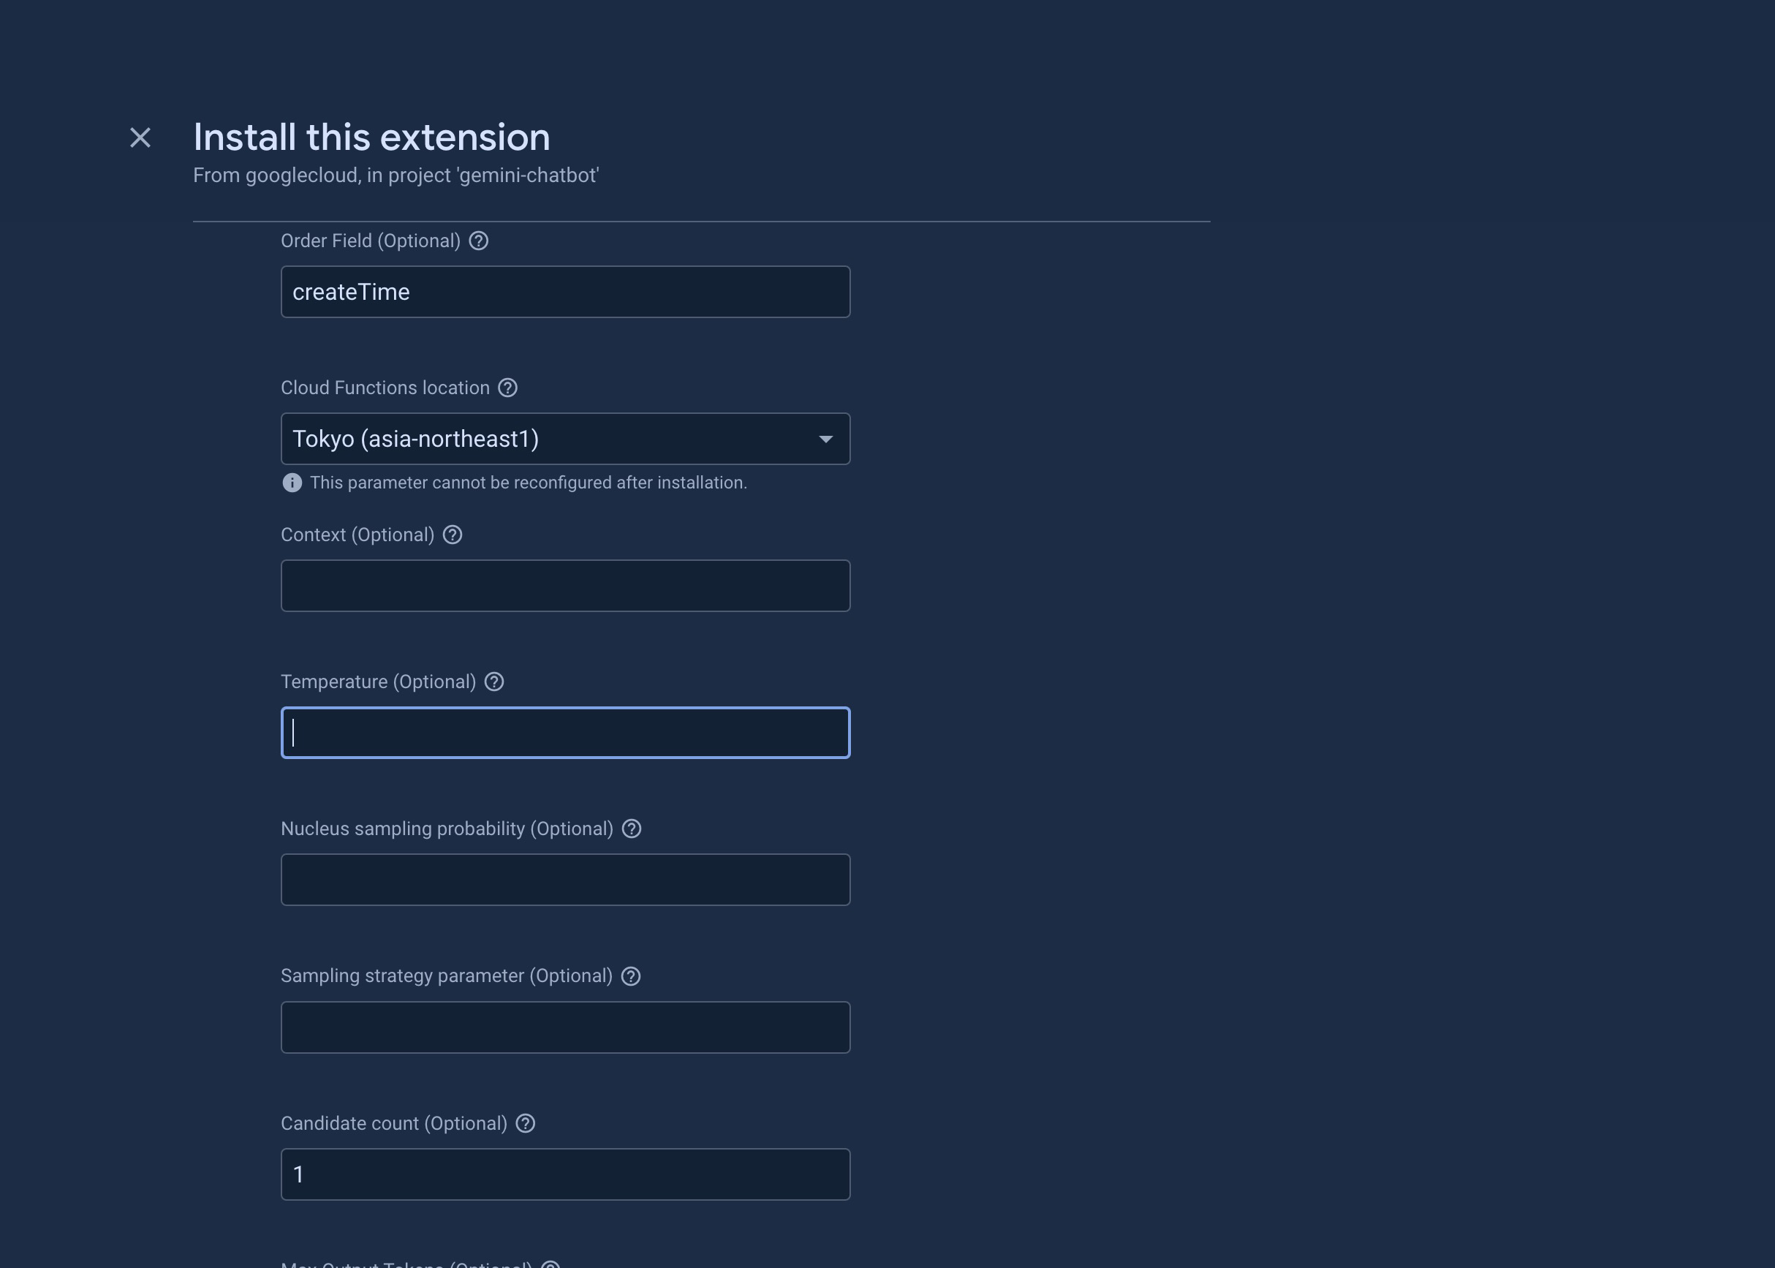1775x1268 pixels.
Task: Open Nucleus sampling probability help icon
Action: click(632, 829)
